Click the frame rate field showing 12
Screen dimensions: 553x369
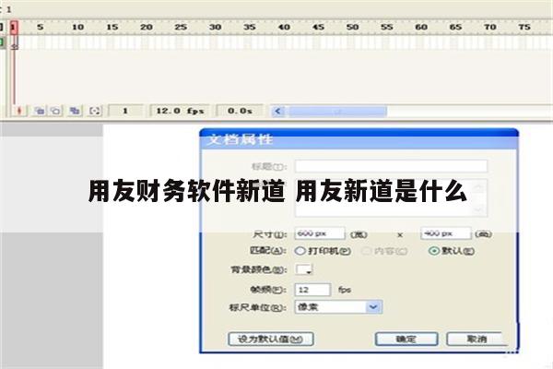tap(312, 290)
